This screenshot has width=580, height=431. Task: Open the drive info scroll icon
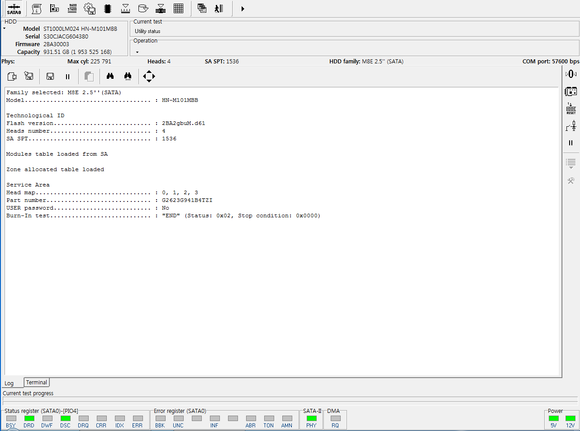(37, 8)
